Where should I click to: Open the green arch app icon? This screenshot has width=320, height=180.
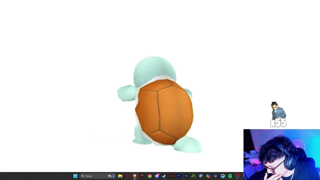[193, 176]
